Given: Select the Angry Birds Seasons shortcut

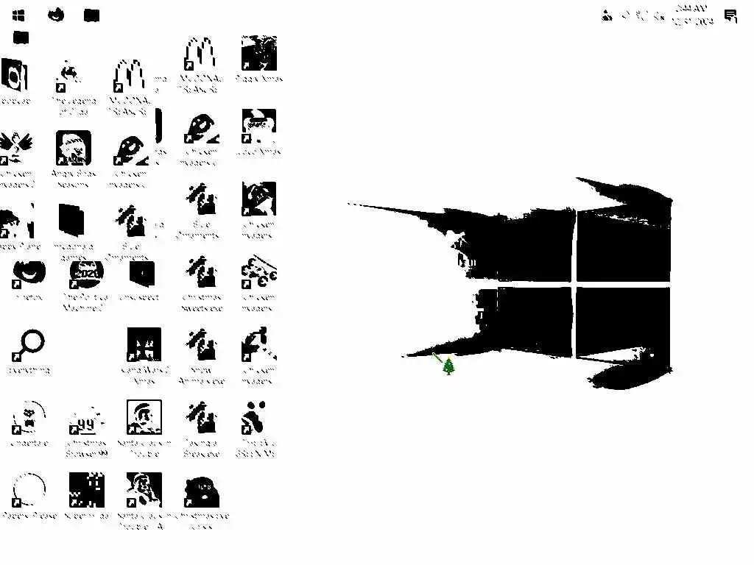Looking at the screenshot, I should pyautogui.click(x=73, y=147).
